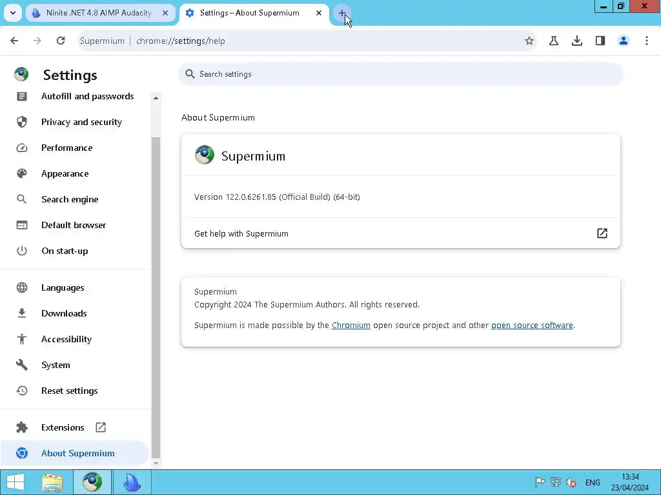Screen dimensions: 661x495
Task: Open Search engine settings
Action: point(75,199)
